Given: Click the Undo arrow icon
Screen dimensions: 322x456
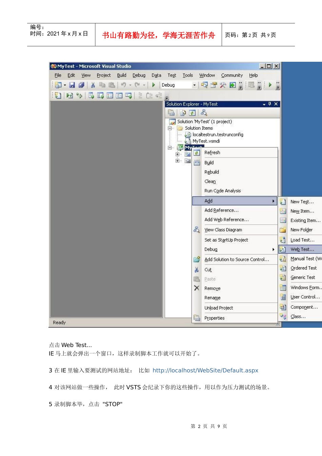Looking at the screenshot, I should pos(123,85).
